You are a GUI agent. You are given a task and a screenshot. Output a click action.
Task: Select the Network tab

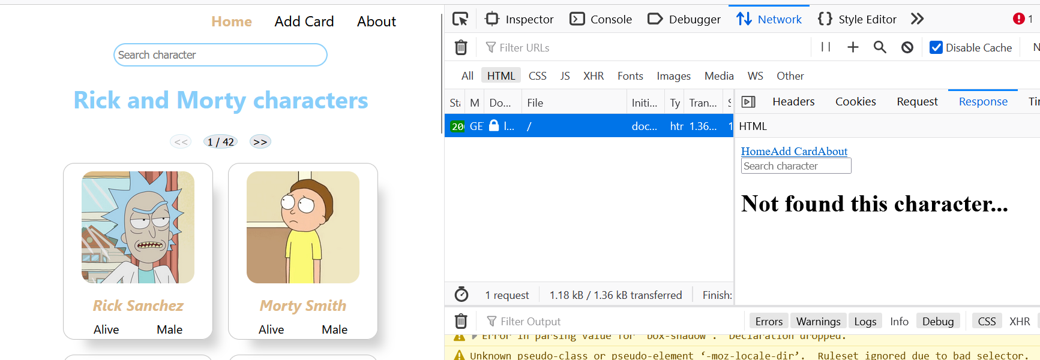(769, 19)
